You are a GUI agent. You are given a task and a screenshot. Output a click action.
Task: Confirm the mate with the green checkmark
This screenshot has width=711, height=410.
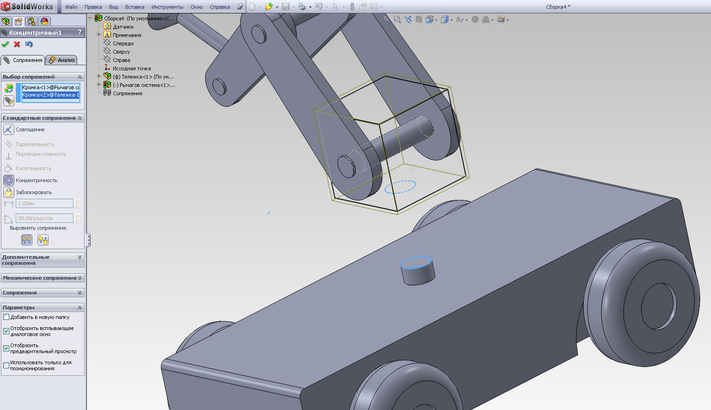[x=5, y=44]
